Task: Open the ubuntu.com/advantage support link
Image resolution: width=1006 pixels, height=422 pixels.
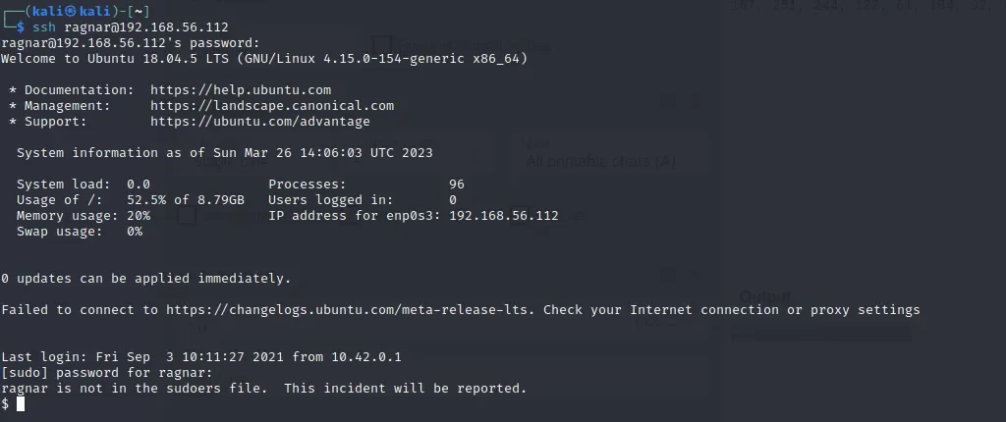Action: tap(260, 122)
